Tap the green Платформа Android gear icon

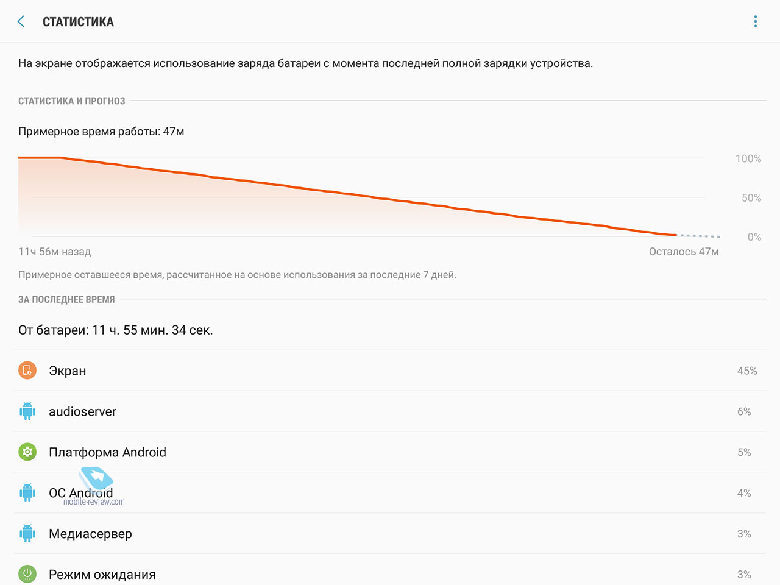27,452
